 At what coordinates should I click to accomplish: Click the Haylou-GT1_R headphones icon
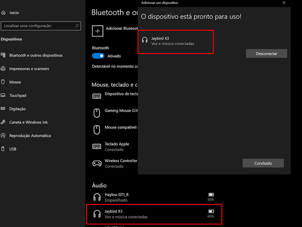97,197
